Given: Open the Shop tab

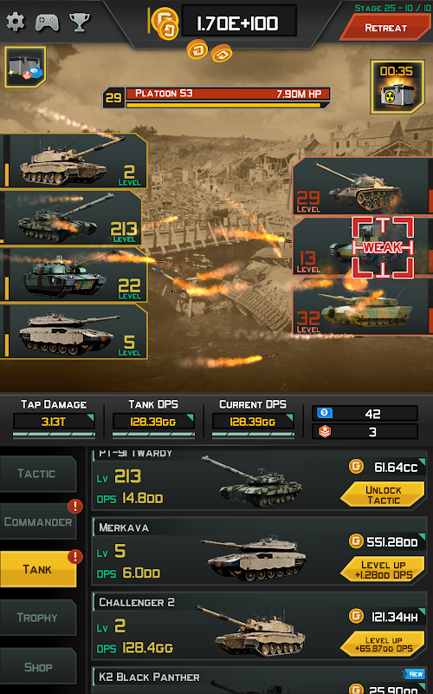Looking at the screenshot, I should click(37, 666).
